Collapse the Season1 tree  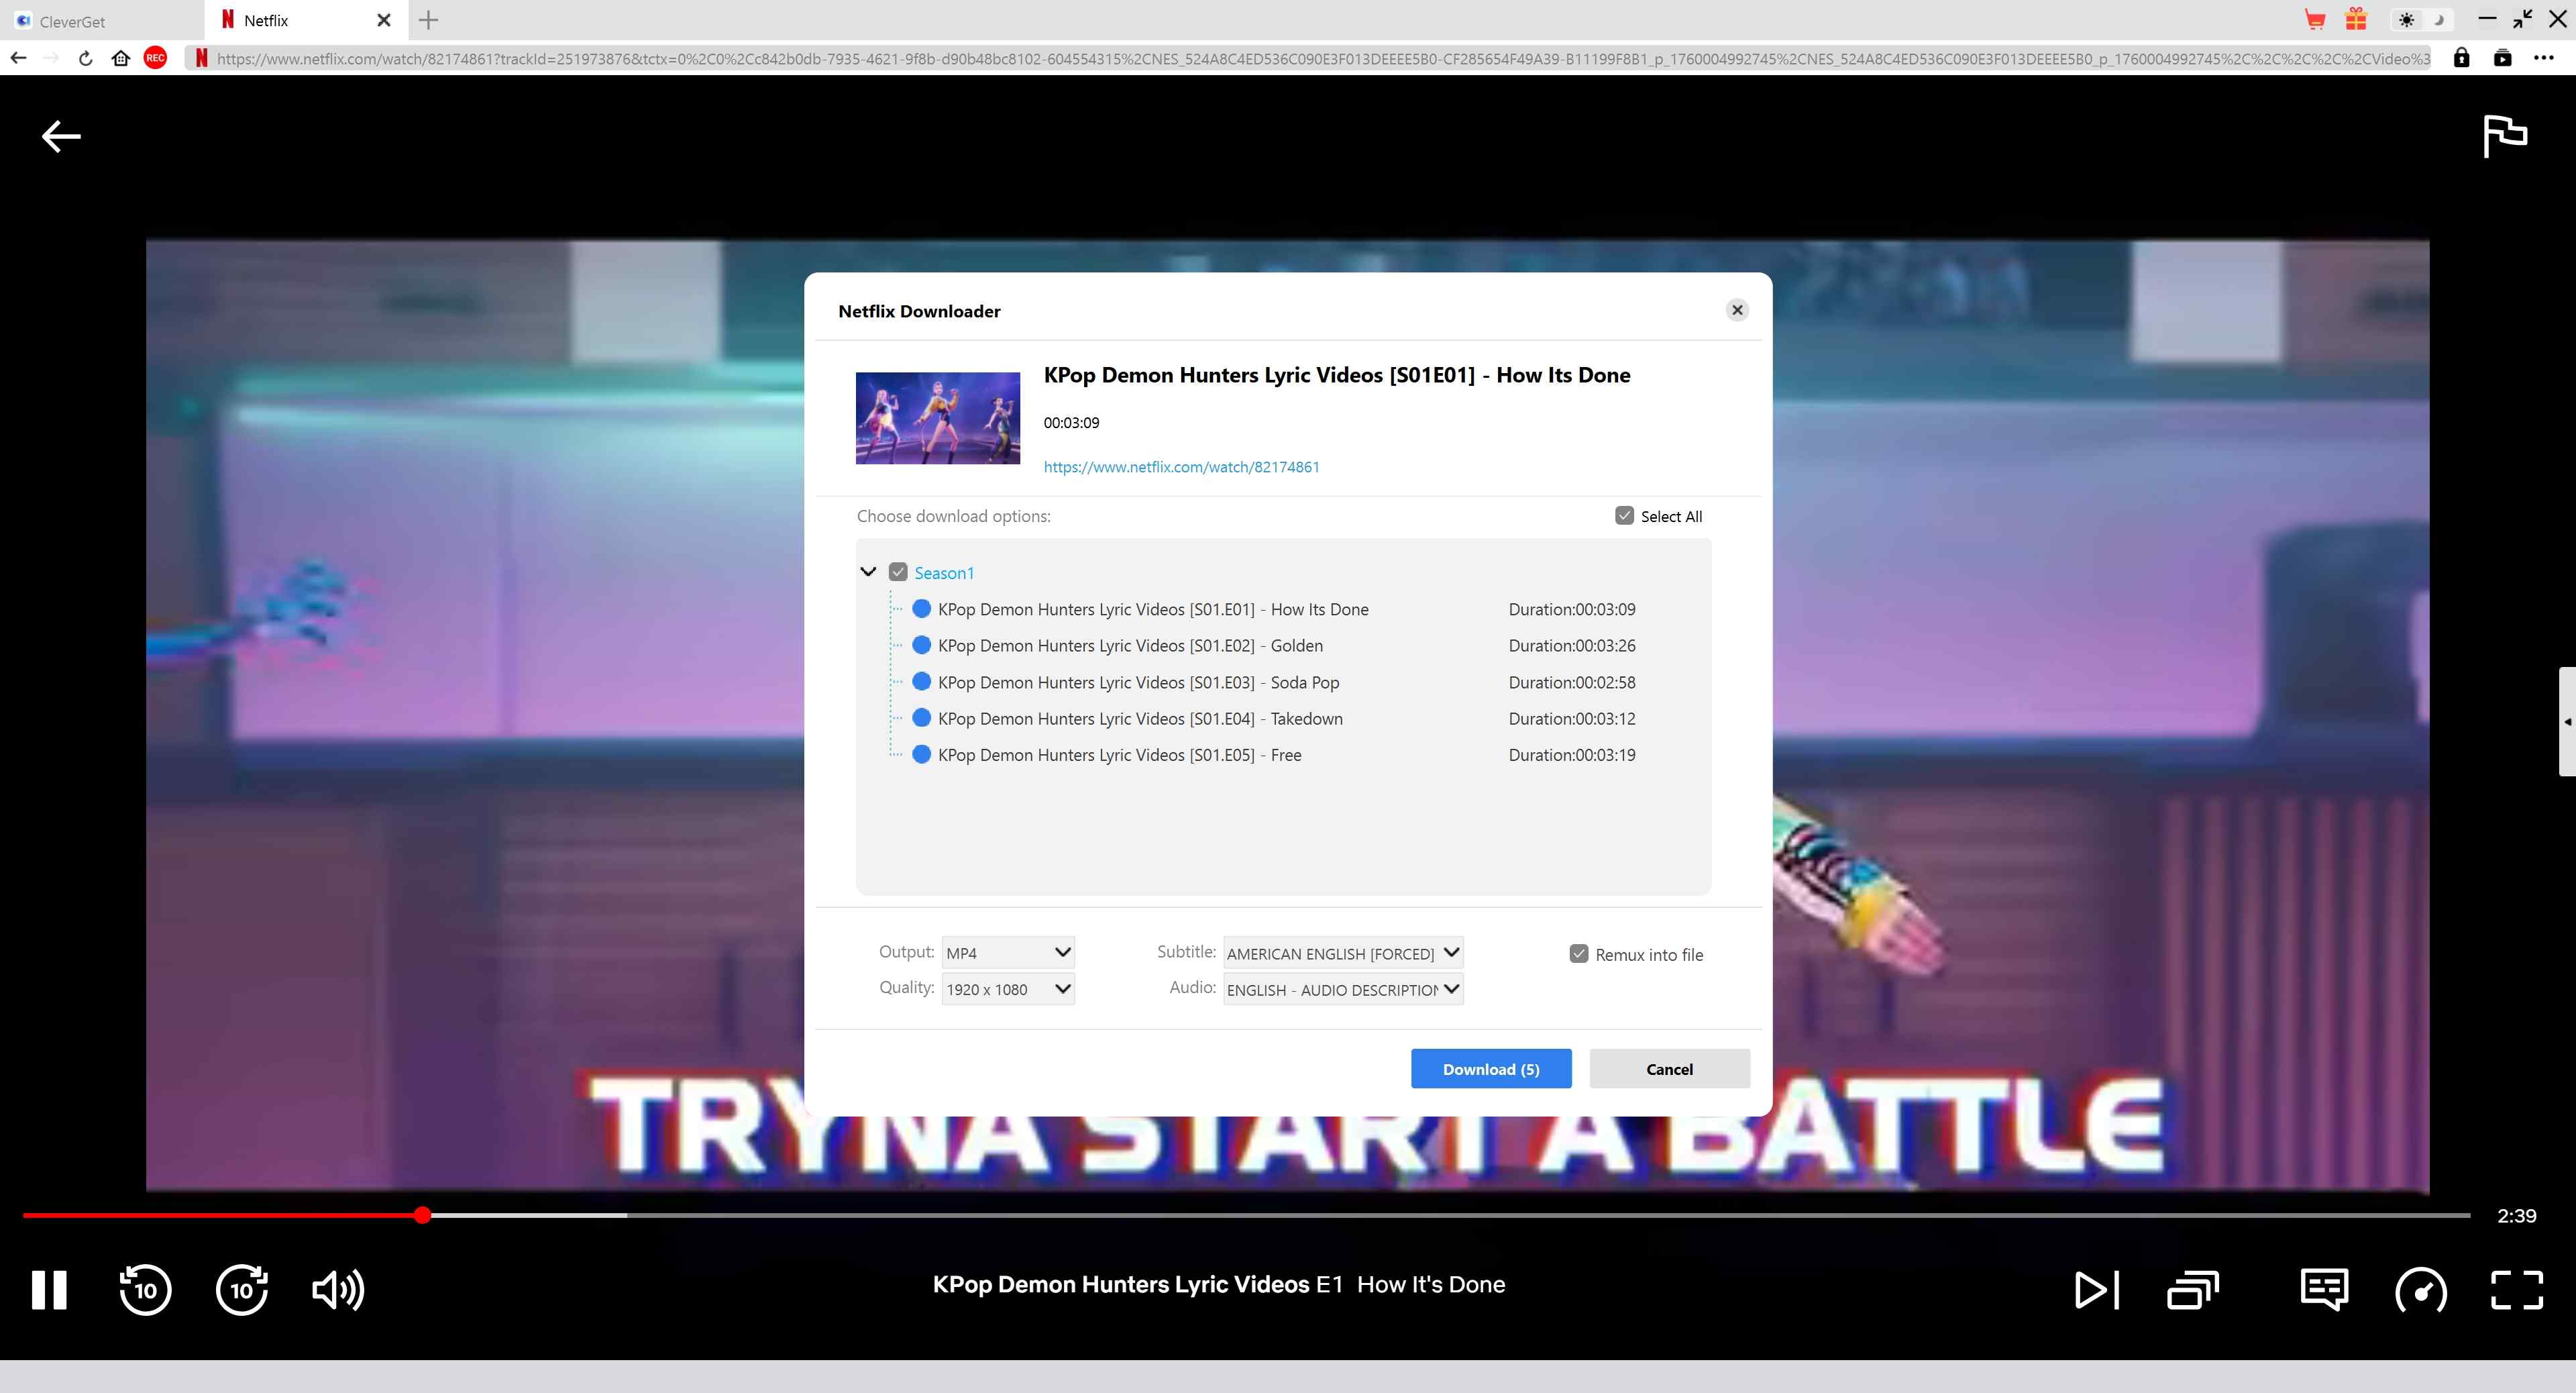[868, 572]
